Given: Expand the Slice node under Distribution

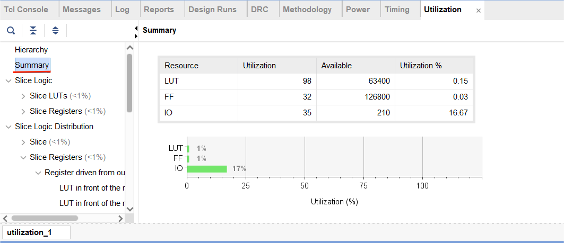Looking at the screenshot, I should tap(23, 142).
